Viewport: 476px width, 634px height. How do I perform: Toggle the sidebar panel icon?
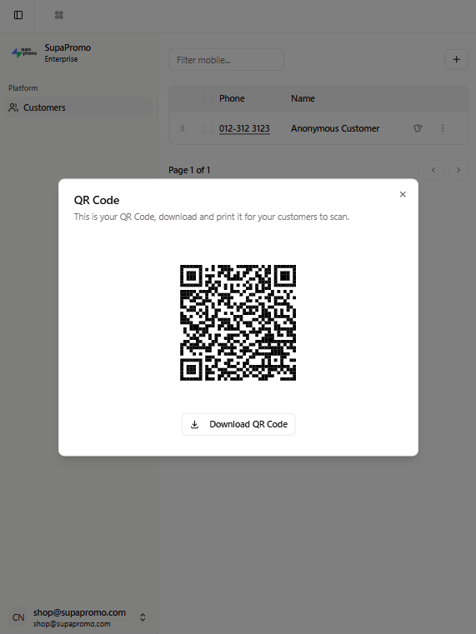point(18,15)
